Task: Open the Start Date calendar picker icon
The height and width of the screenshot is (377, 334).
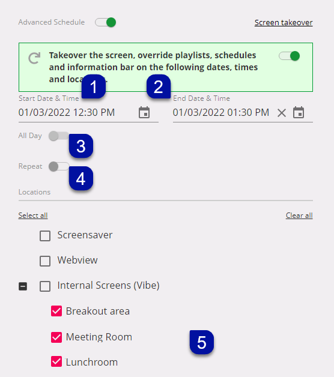Action: click(x=144, y=112)
